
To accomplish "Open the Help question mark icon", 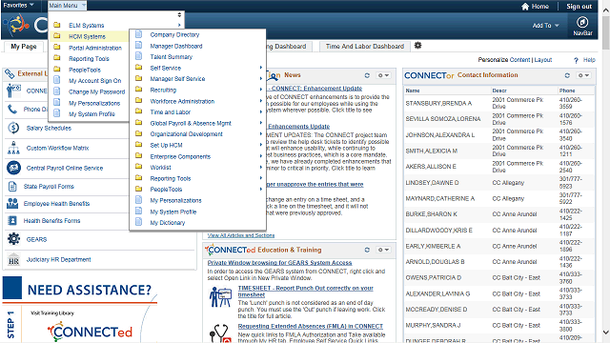I will [576, 60].
